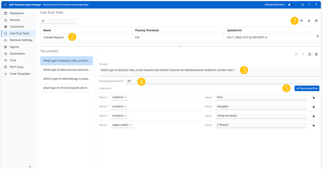This screenshot has height=171, width=322.
Task: Open the application switcher grid icon
Action: [5, 5]
